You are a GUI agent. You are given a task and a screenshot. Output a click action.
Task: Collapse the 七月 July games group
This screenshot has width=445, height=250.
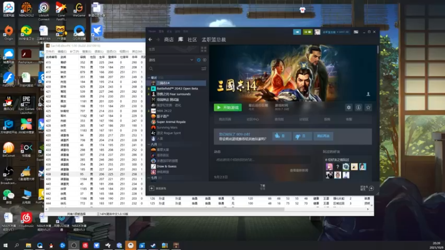click(x=149, y=178)
